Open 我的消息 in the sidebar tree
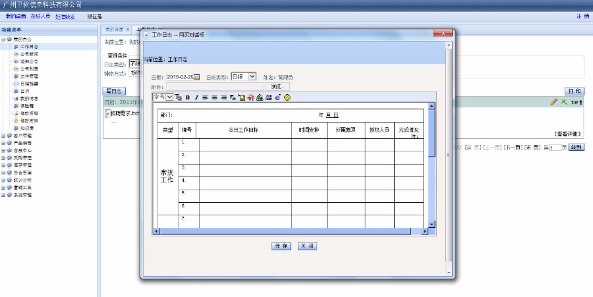This screenshot has width=593, height=297. pyautogui.click(x=29, y=98)
